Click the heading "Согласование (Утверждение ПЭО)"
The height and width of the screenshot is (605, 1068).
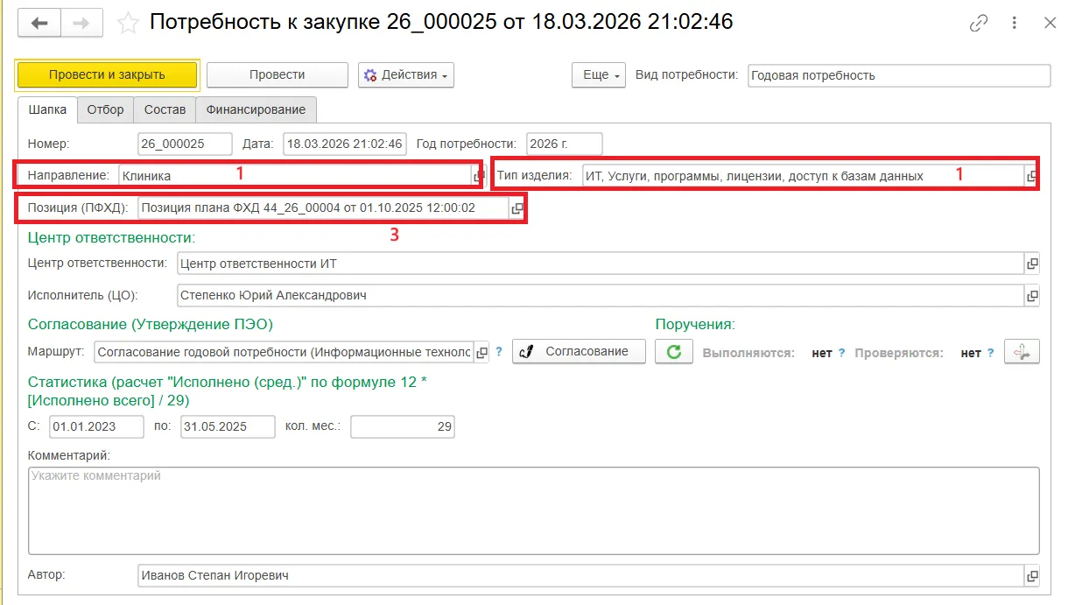point(151,324)
